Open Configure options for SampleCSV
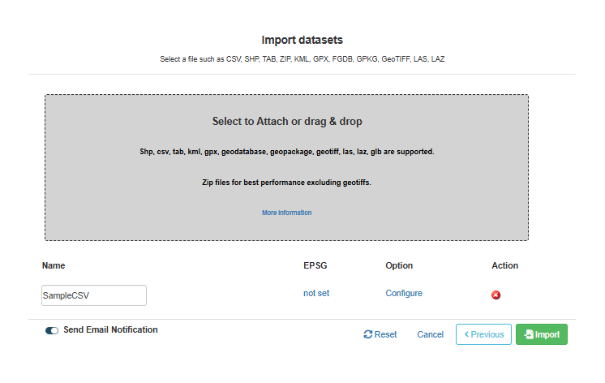The width and height of the screenshot is (605, 383). pos(404,293)
